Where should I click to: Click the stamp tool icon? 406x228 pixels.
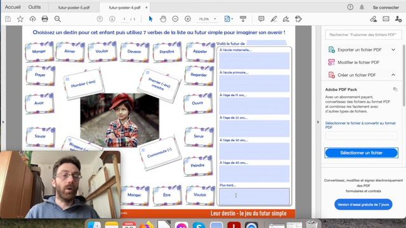(x=299, y=18)
